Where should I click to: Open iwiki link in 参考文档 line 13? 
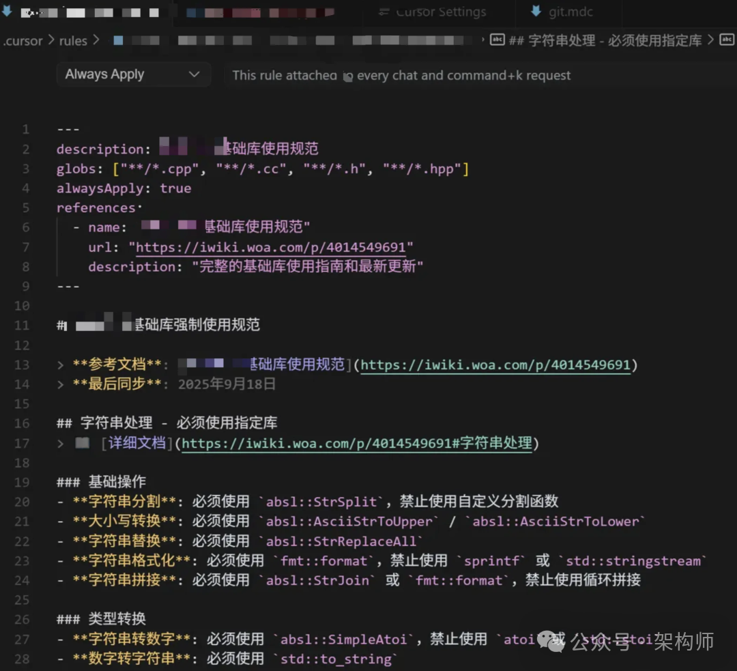pos(495,365)
